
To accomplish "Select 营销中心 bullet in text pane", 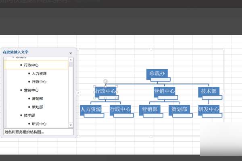I will (x=31, y=90).
